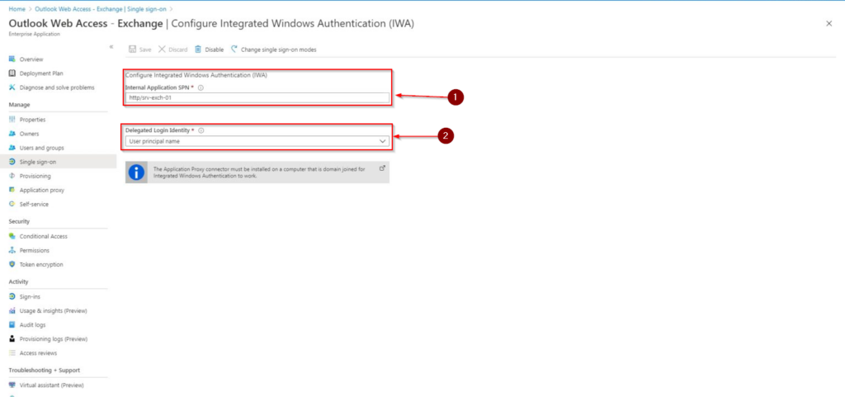Open Access reviews page
This screenshot has width=845, height=397.
tap(38, 352)
